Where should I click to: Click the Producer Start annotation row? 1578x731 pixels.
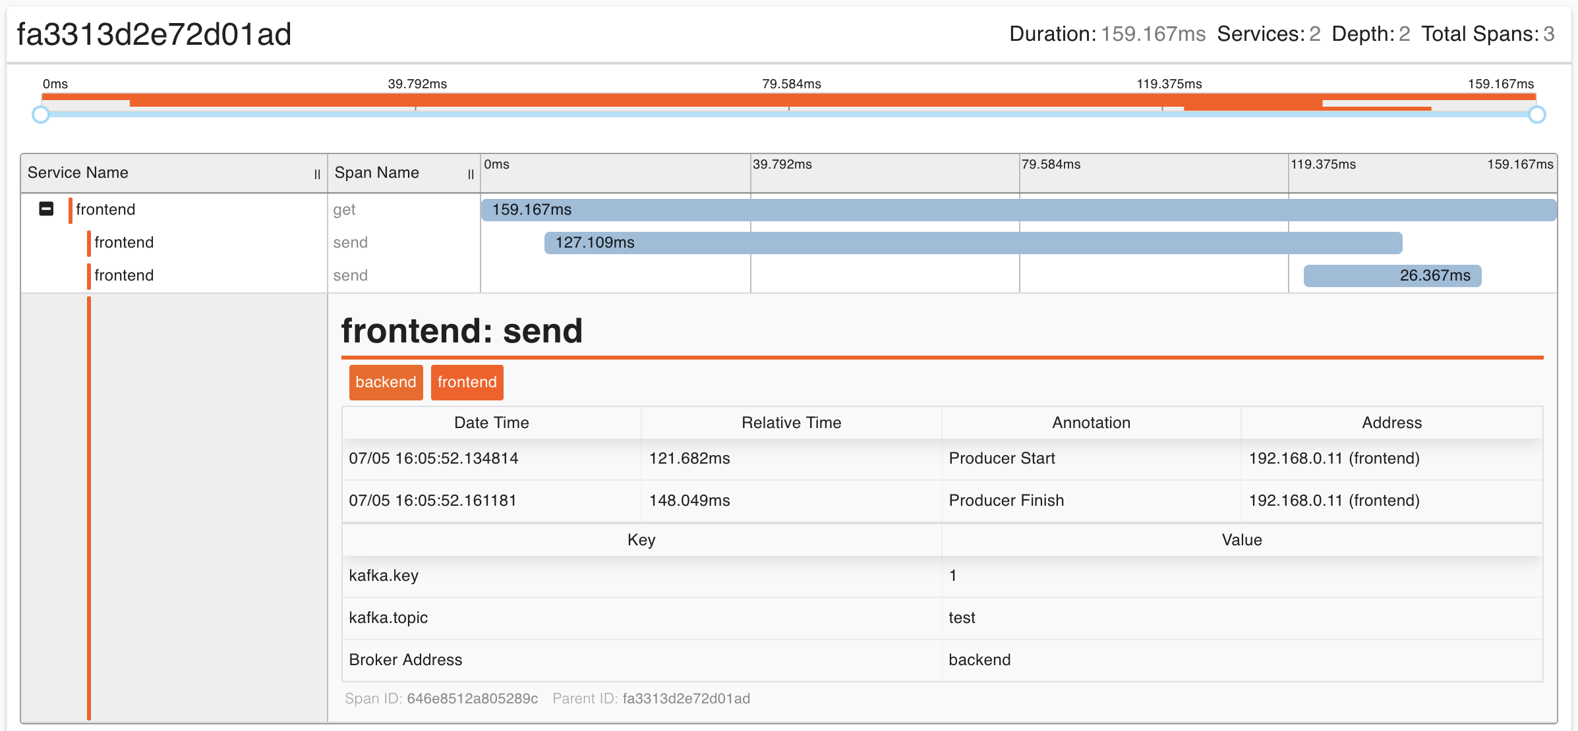(1001, 458)
